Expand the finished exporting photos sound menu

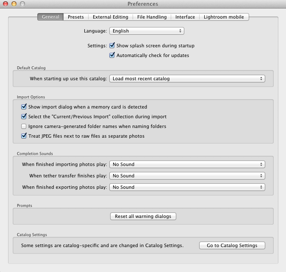coord(187,187)
